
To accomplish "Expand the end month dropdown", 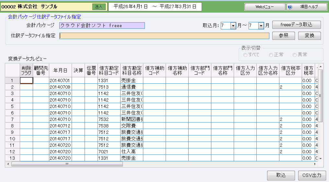I will 261,26.
